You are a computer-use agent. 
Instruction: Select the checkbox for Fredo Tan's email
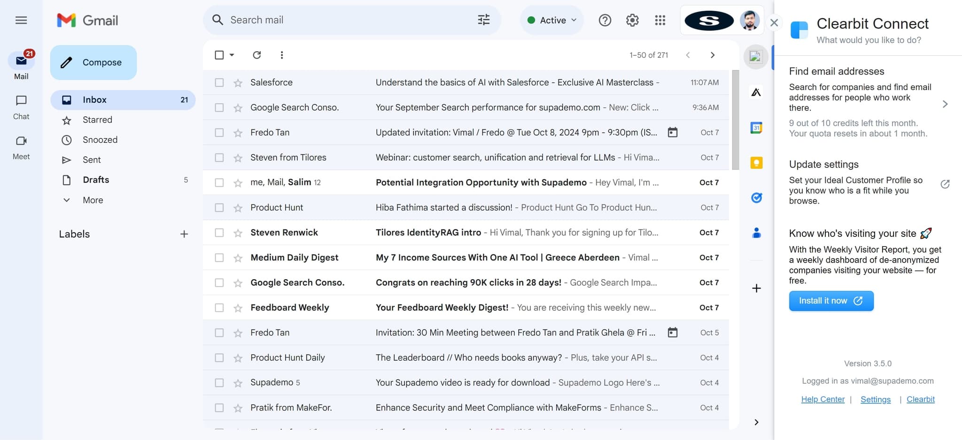pos(219,132)
